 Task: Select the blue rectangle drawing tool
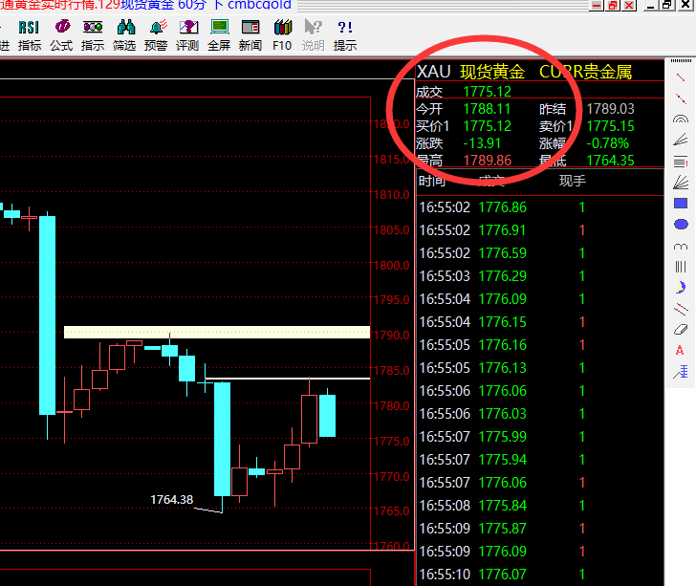pyautogui.click(x=681, y=204)
